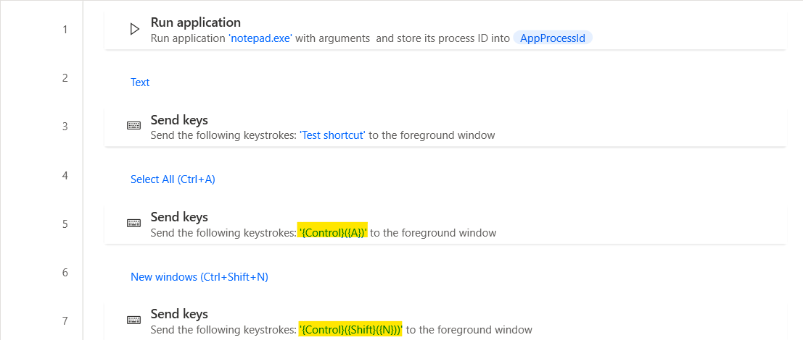Viewport: 803px width, 340px height.
Task: Click line number 5 in the gutter
Action: [65, 224]
